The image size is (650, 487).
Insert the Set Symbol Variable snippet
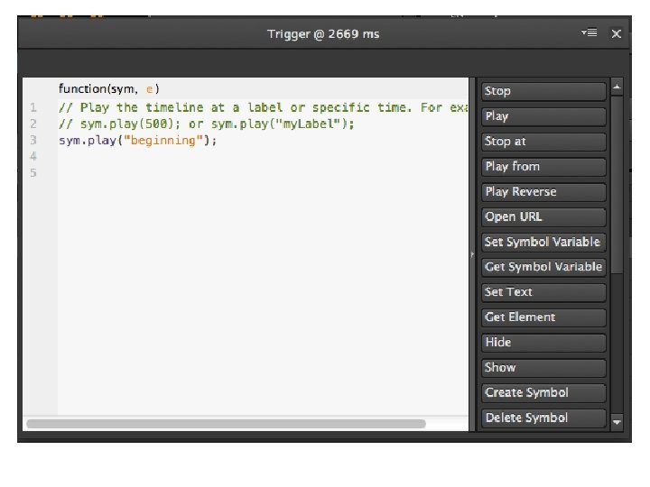543,242
